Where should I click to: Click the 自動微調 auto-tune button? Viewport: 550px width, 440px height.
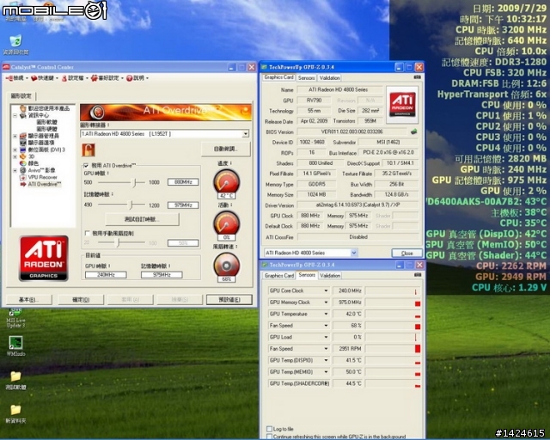225,149
